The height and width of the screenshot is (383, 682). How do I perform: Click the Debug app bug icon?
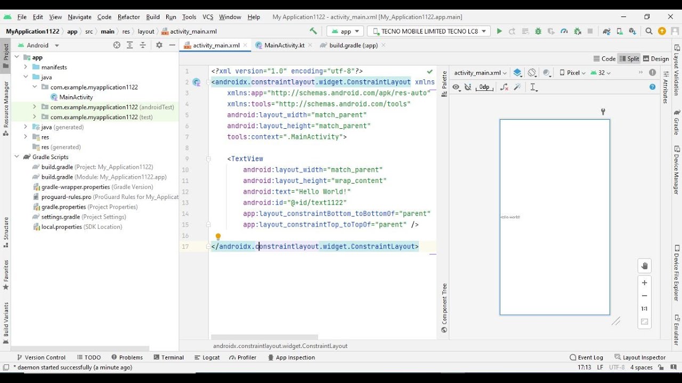(538, 31)
